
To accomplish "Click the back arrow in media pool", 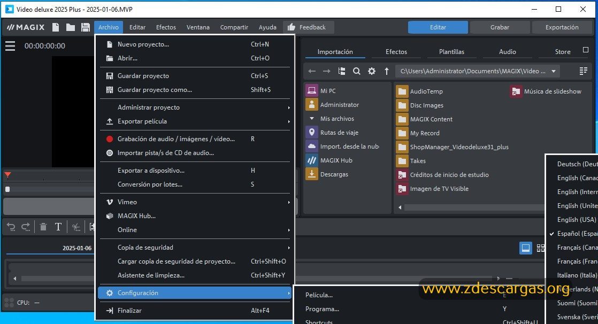I will click(x=312, y=71).
